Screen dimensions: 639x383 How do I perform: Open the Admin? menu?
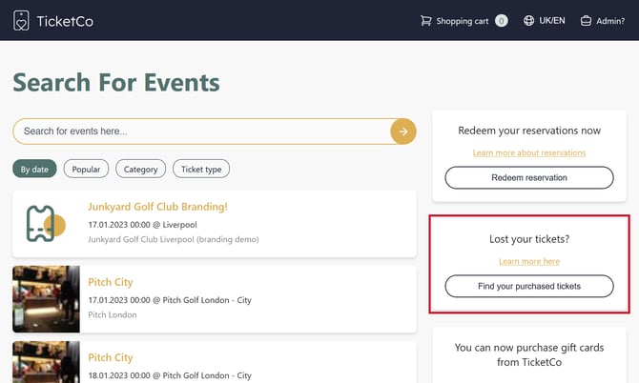(x=610, y=21)
